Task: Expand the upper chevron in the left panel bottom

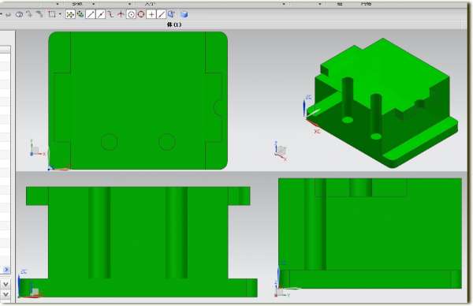Action: tap(6, 284)
